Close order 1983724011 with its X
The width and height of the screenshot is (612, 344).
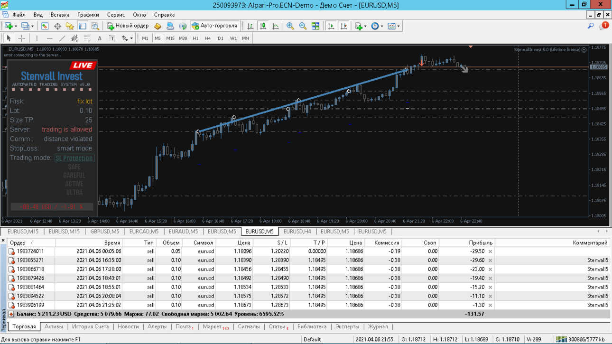tap(490, 251)
